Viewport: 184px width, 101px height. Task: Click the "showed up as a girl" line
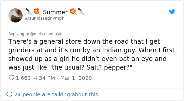click(x=88, y=59)
